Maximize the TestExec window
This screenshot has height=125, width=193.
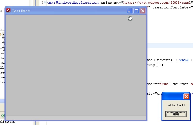136,11
